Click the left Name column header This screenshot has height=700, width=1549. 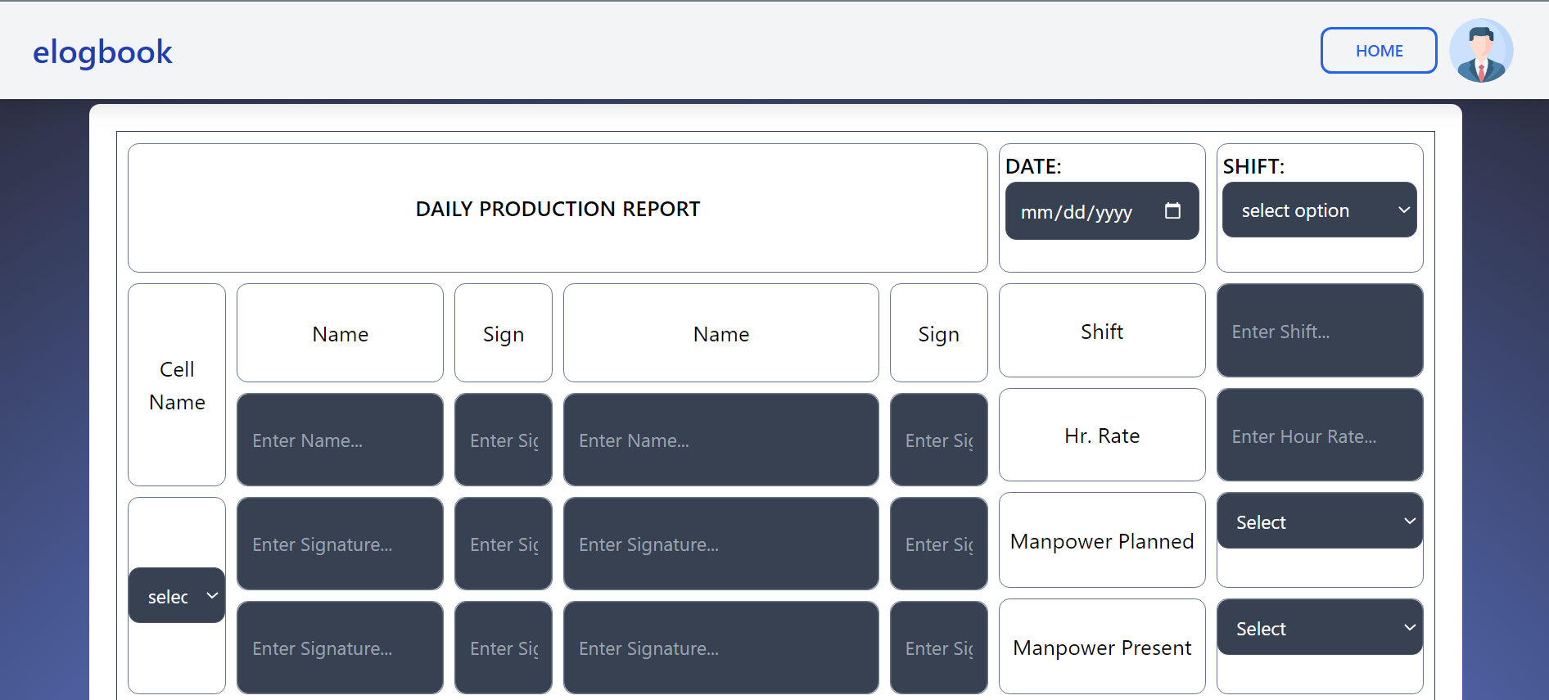coord(340,334)
